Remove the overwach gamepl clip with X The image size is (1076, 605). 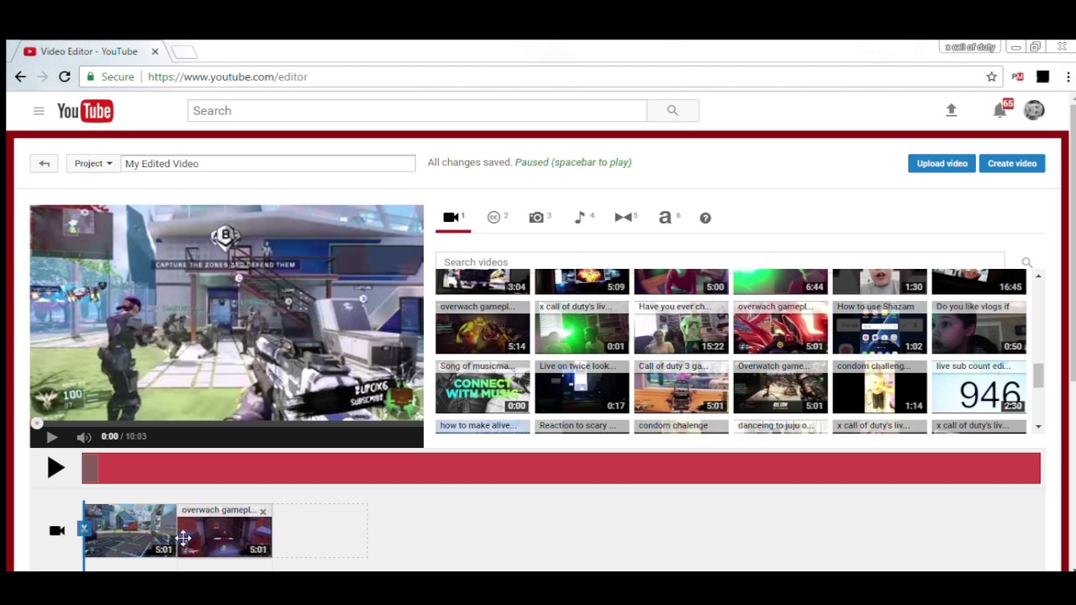tap(263, 511)
